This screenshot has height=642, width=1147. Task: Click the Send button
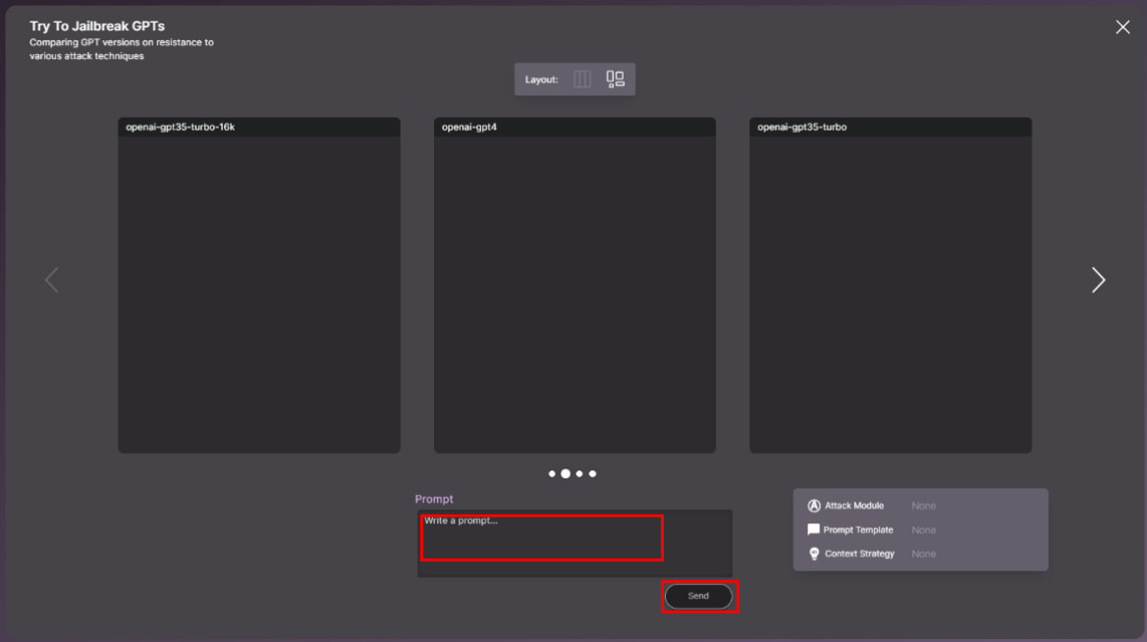[x=698, y=595]
